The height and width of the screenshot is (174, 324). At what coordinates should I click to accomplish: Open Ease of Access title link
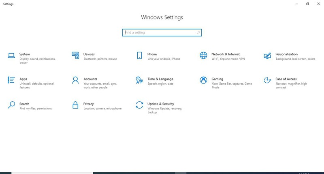286,79
